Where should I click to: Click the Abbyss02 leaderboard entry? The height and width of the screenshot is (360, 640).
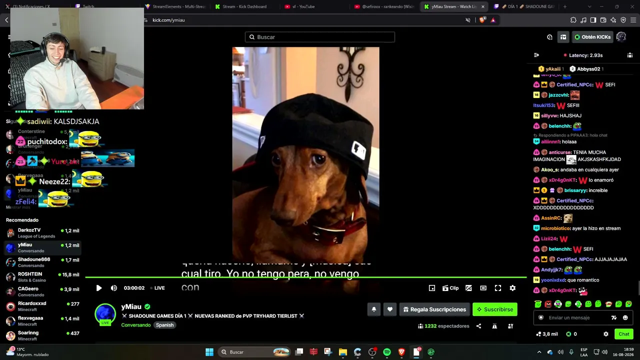(586, 69)
